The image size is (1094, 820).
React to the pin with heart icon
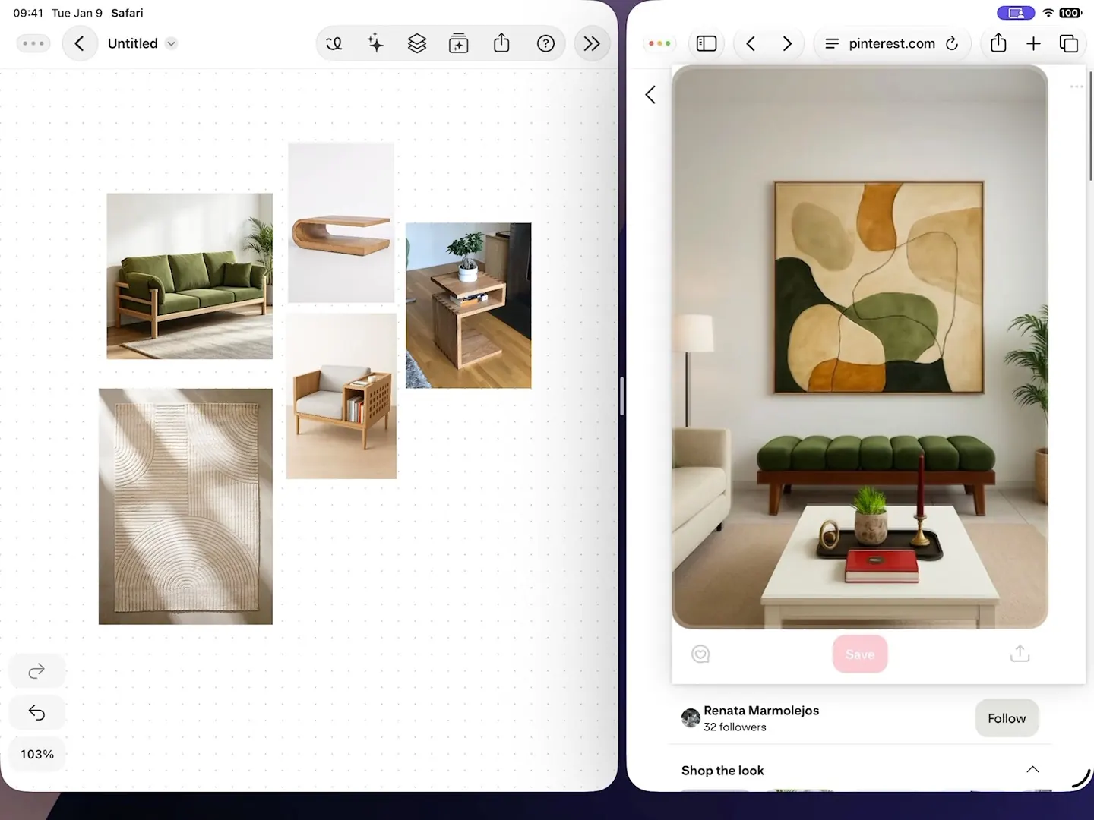pyautogui.click(x=700, y=654)
